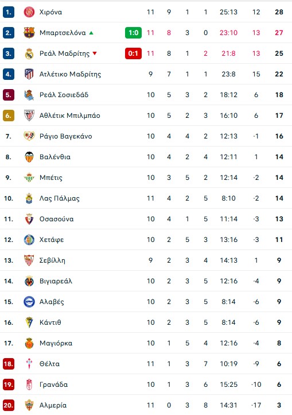Click the Real Madrid crest icon

tap(29, 53)
